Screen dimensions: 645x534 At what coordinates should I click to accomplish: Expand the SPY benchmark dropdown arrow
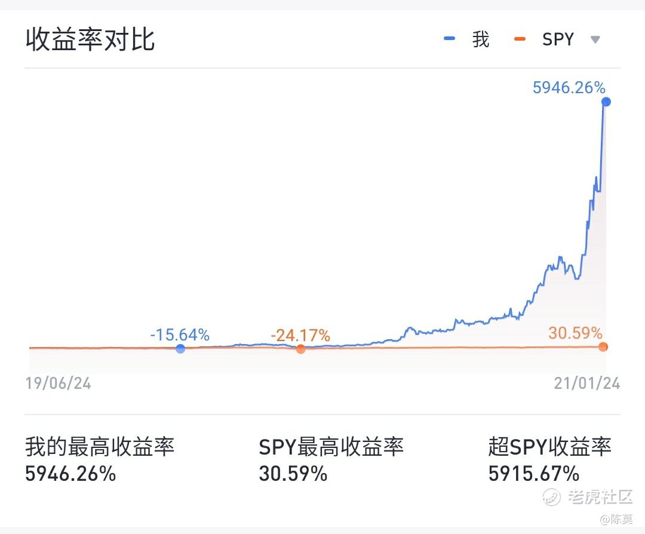595,40
